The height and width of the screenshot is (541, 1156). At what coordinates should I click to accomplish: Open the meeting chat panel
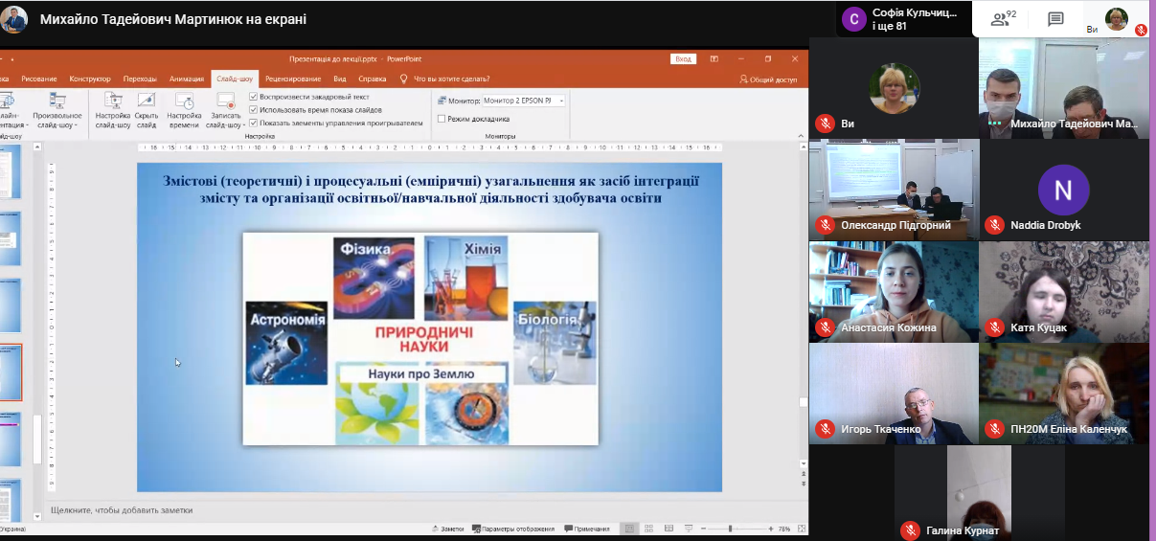pyautogui.click(x=1055, y=19)
